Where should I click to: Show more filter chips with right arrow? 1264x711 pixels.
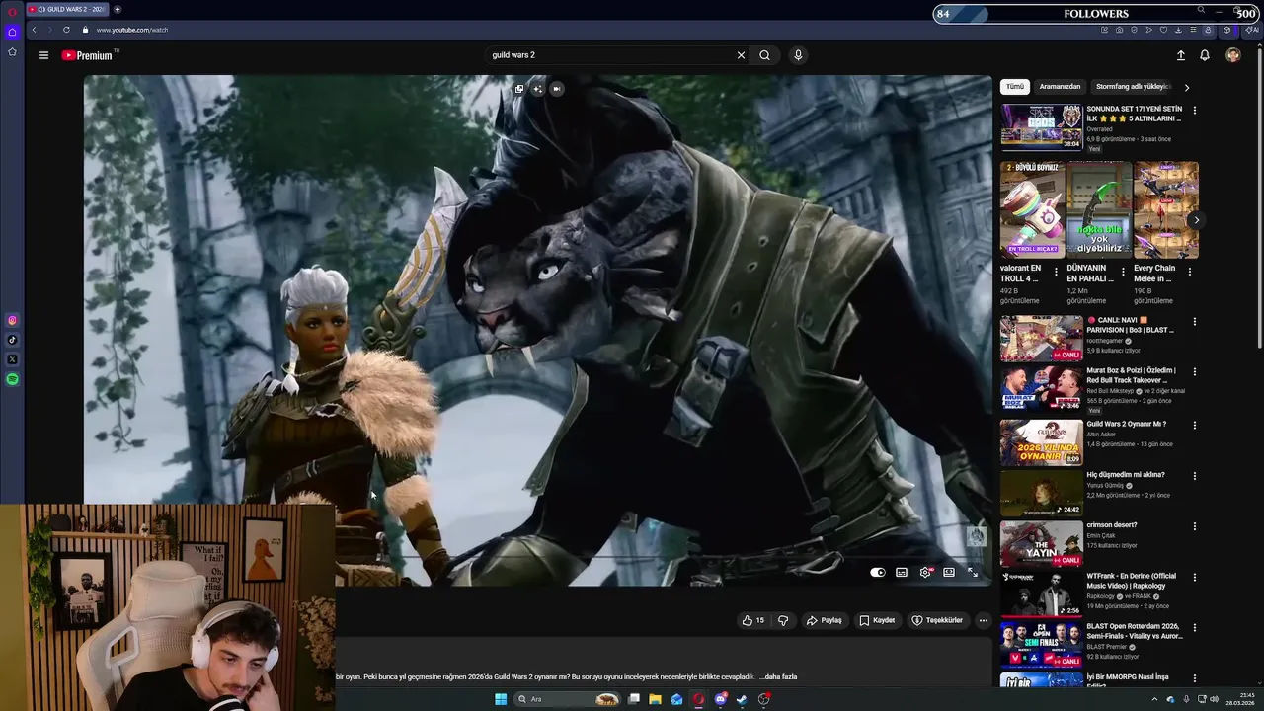[x=1187, y=87]
